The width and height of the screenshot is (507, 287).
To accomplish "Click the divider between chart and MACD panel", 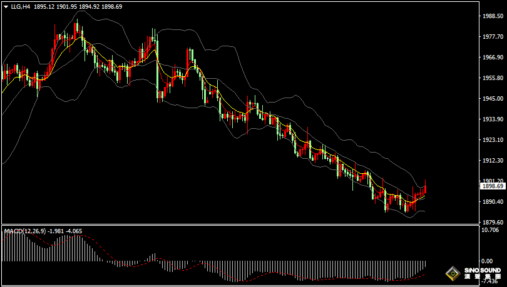I will [x=238, y=225].
